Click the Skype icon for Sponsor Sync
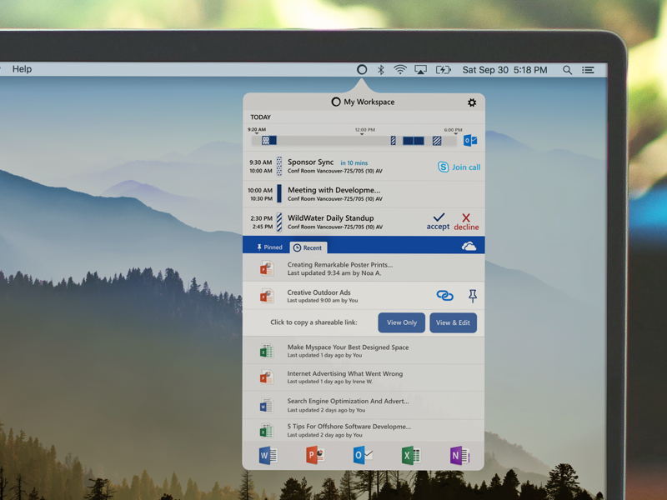667x500 pixels. (x=443, y=167)
